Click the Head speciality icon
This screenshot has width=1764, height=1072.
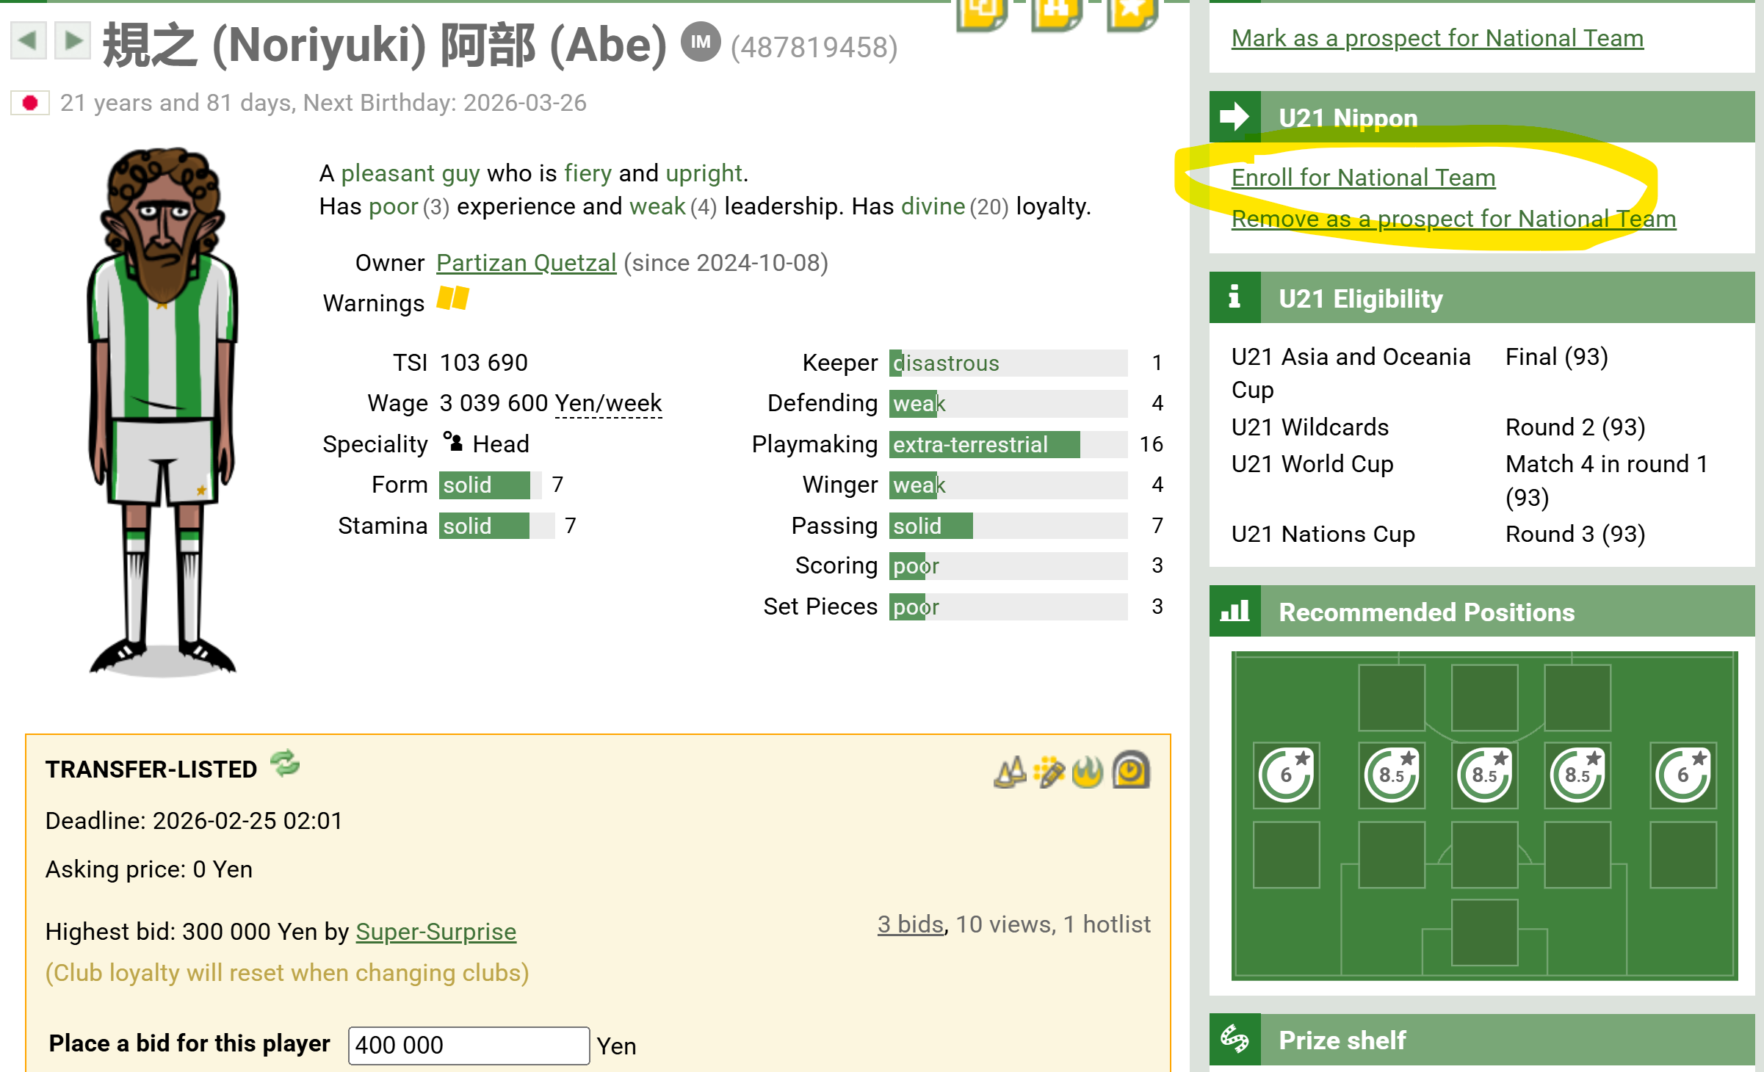click(x=453, y=442)
